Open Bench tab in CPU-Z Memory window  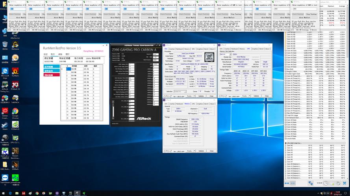pos(206,104)
